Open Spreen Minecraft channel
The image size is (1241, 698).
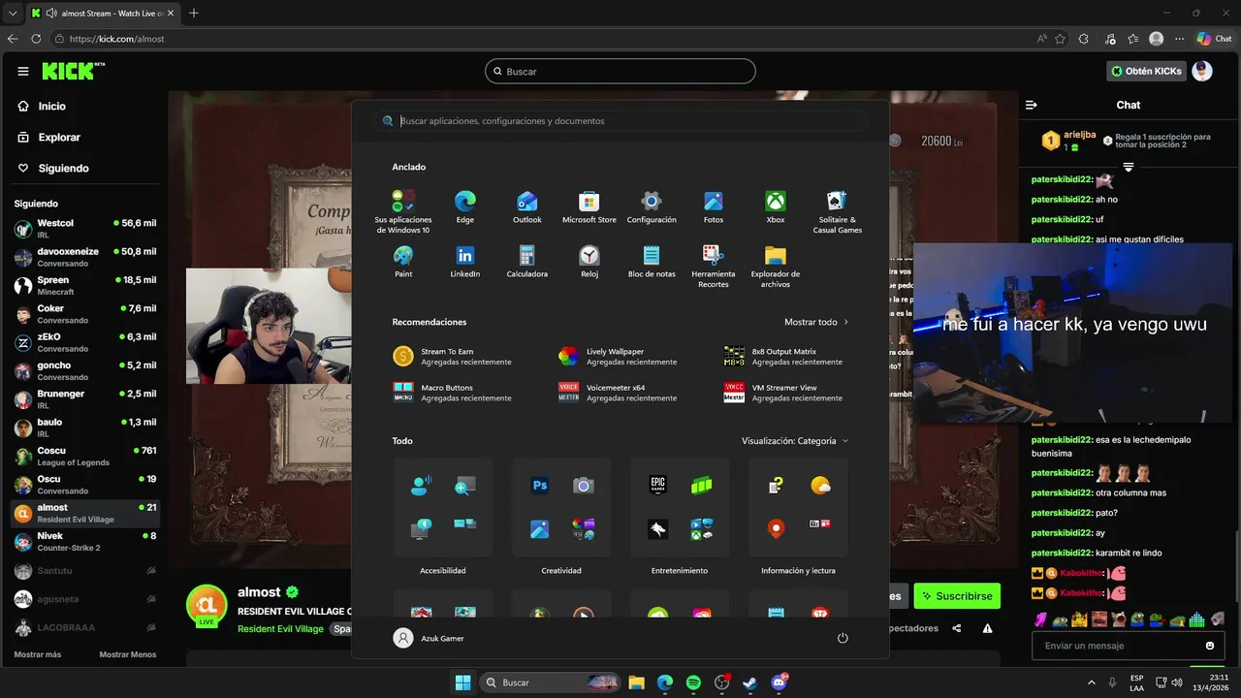[x=84, y=286]
